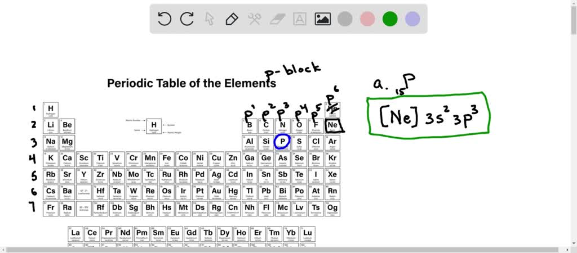The image size is (577, 253).
Task: Pick the gray pen color
Action: coord(345,19)
